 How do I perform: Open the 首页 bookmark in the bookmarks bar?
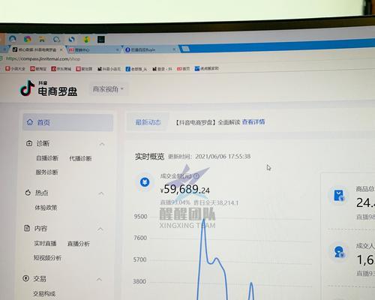[184, 68]
